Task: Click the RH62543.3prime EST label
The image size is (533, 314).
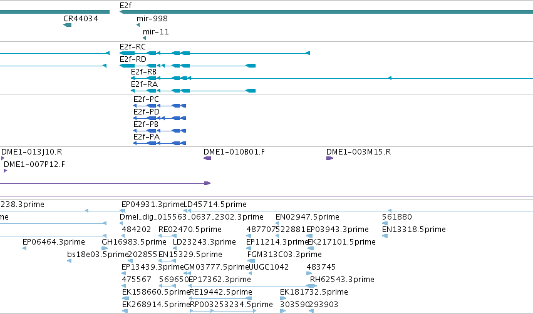Action: (x=342, y=280)
